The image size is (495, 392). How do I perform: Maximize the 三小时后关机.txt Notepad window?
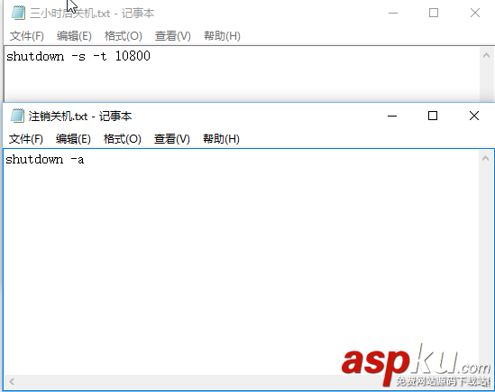point(434,13)
